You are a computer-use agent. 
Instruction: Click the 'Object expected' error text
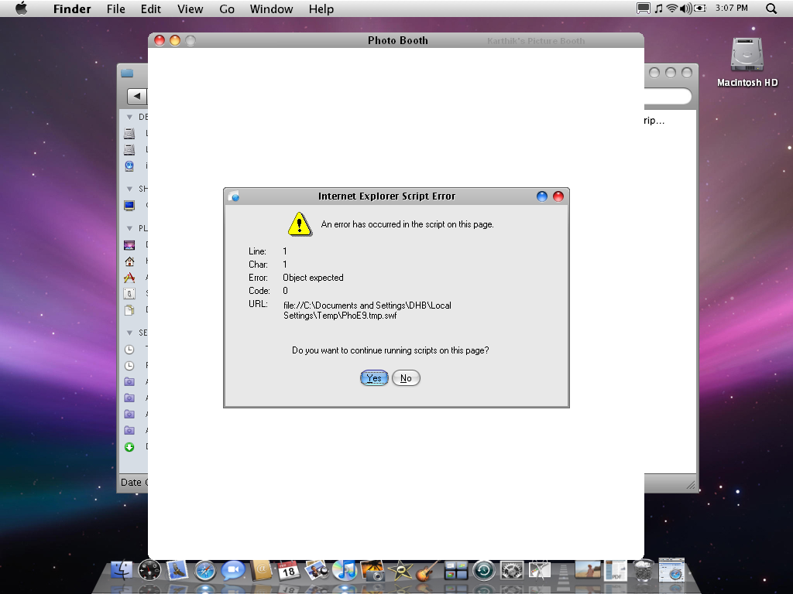[x=313, y=278]
